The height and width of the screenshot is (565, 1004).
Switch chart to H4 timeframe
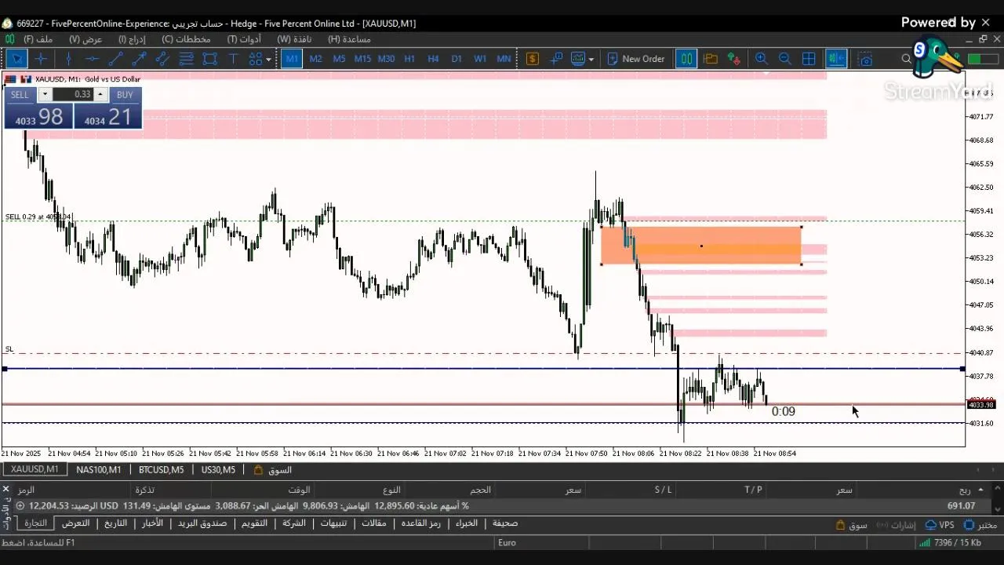[x=433, y=59]
